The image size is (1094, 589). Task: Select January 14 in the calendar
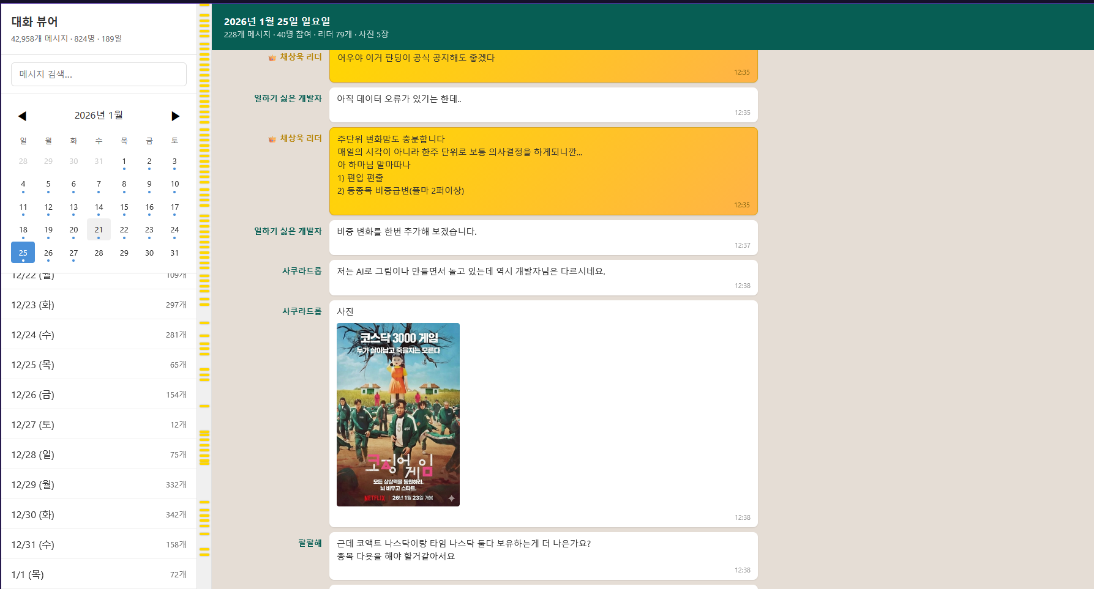pos(99,207)
